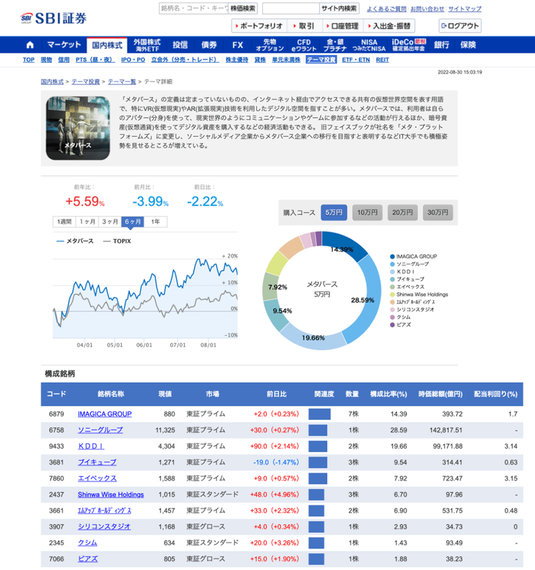Open the お問い合わせ link
The height and width of the screenshot is (570, 535).
427,9
